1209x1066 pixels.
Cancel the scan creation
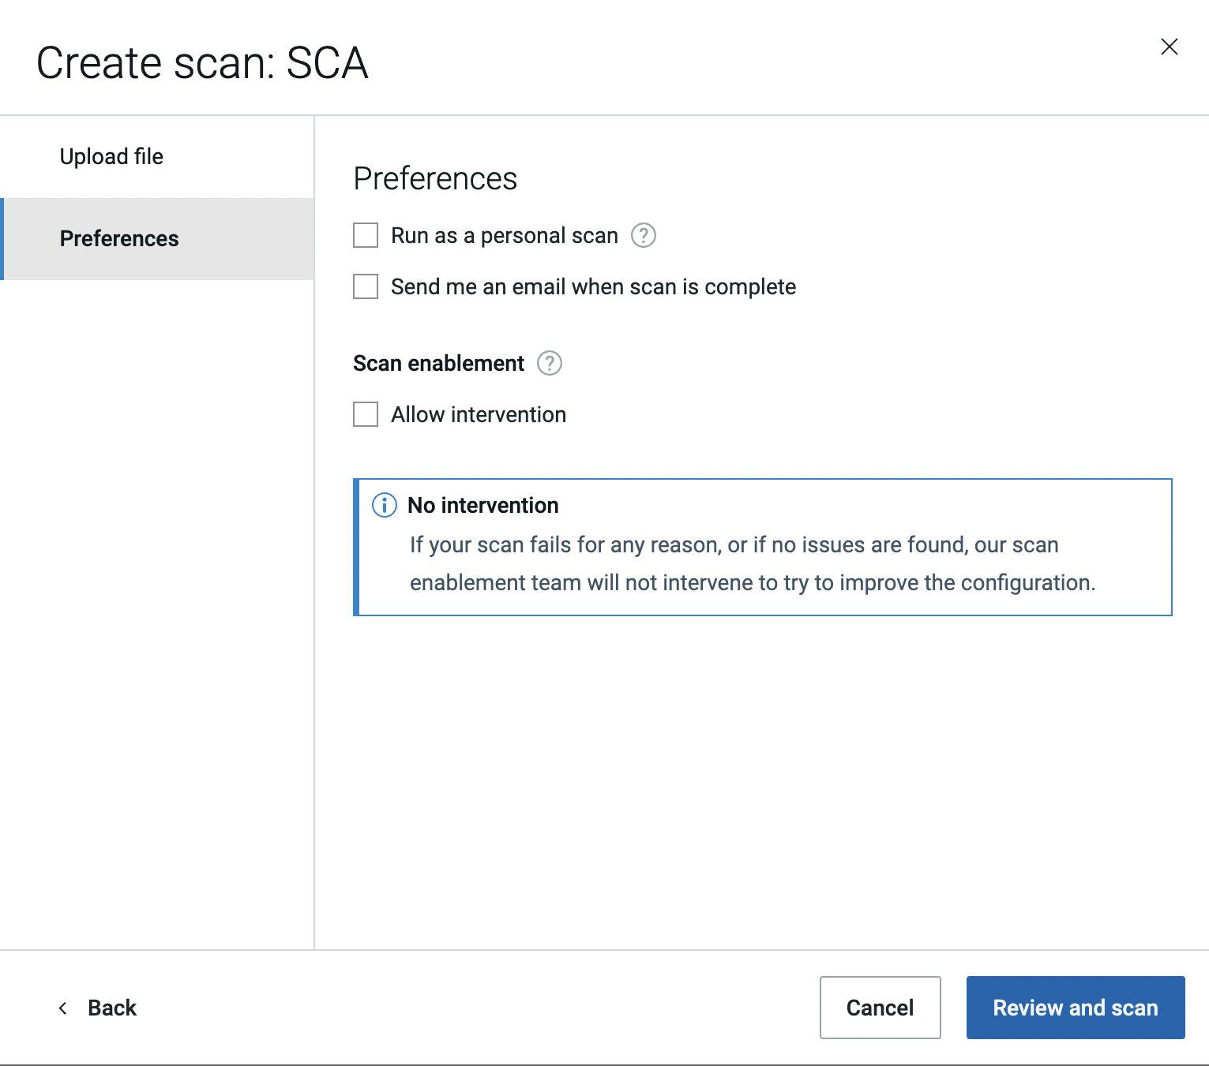coord(880,1008)
